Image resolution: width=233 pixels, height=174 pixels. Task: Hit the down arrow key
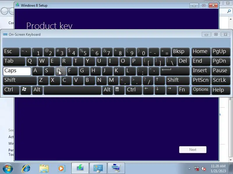[160, 90]
